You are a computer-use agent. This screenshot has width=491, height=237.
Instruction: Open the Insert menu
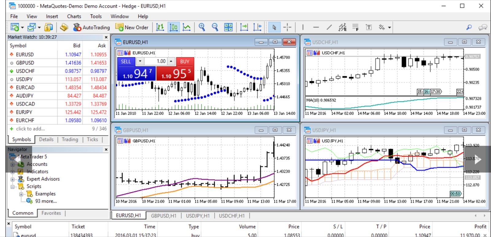(52, 16)
